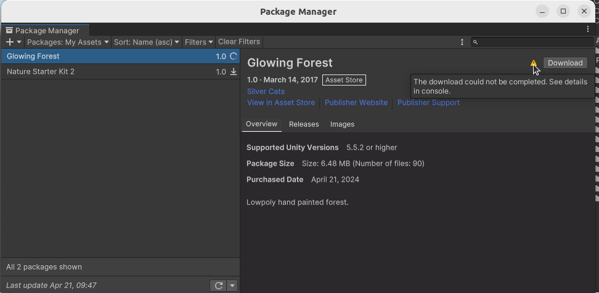Select the Nature Starter Kit 2 row

click(120, 72)
